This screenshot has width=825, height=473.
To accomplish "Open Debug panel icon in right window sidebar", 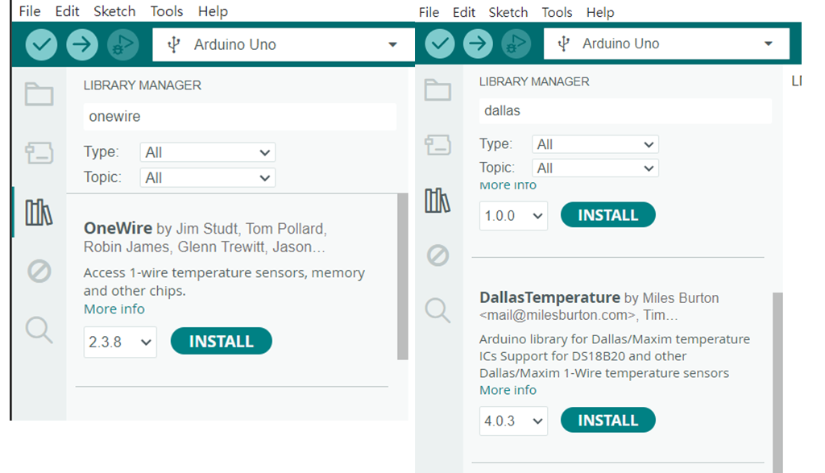I will (x=437, y=255).
